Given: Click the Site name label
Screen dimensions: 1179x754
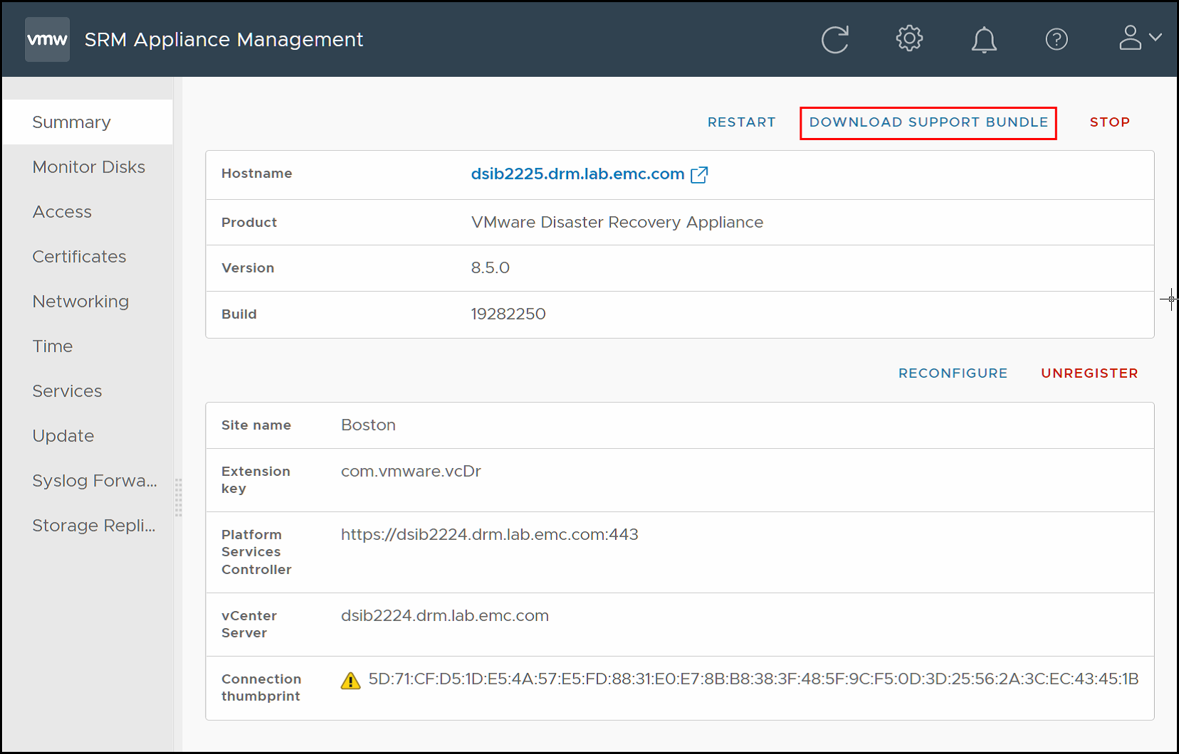Looking at the screenshot, I should (256, 425).
